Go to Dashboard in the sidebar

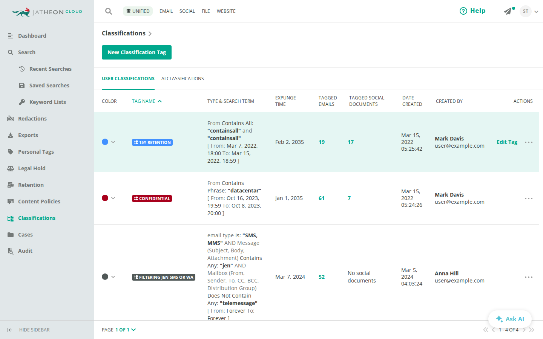(32, 36)
